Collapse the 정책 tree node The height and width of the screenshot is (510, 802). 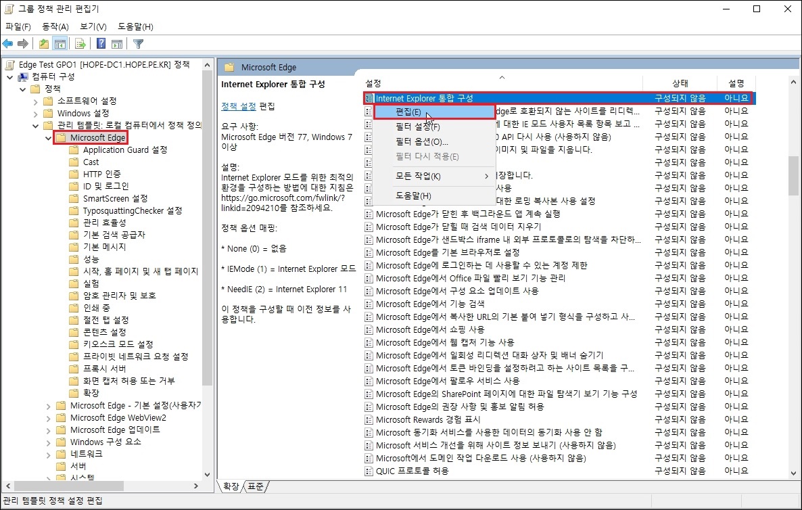22,89
